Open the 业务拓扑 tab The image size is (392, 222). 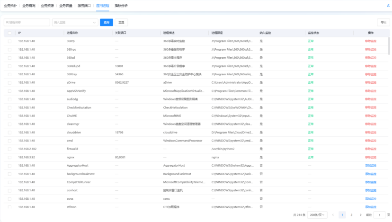point(10,6)
